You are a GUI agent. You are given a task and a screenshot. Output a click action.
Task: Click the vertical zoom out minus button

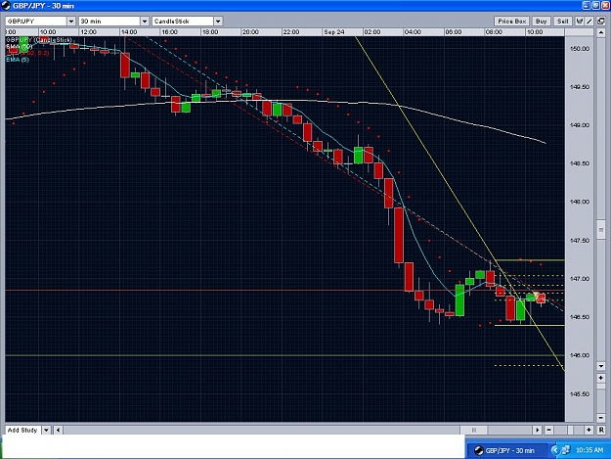pyautogui.click(x=600, y=418)
